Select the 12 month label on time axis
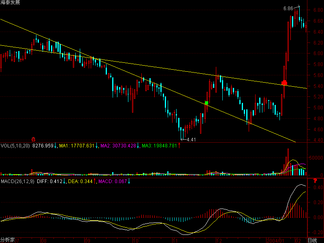 tap(219, 240)
